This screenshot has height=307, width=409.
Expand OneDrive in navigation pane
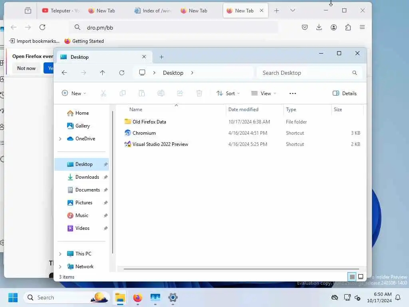click(x=60, y=139)
